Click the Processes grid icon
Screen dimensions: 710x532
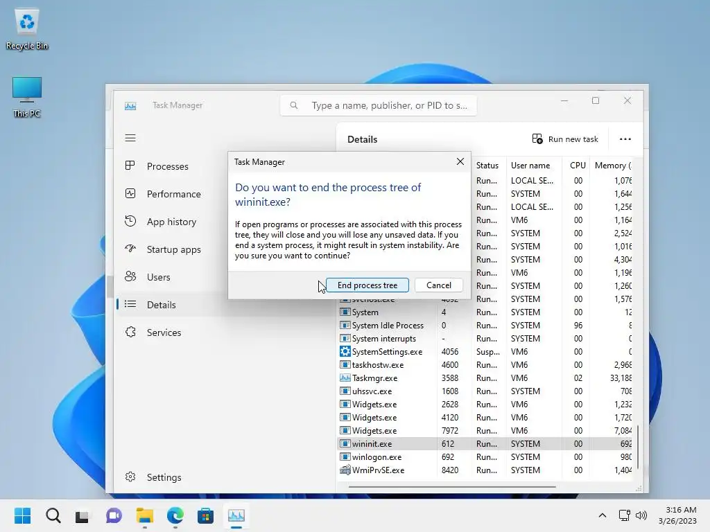[x=130, y=166]
